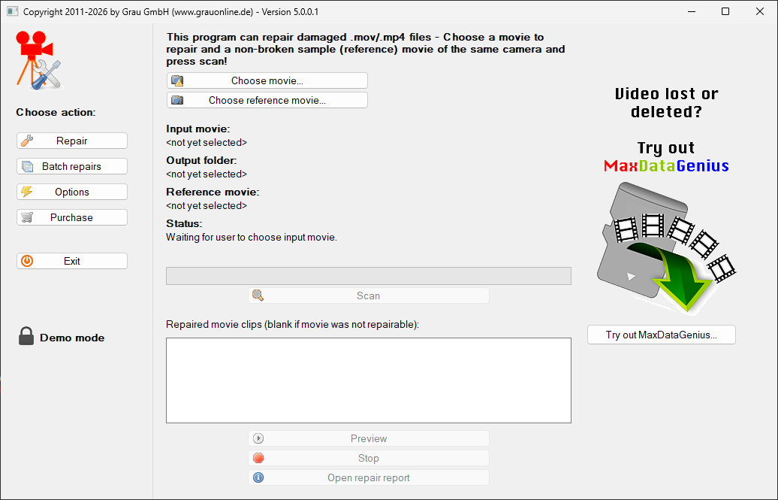Click the shopping cart icon on Purchase
Viewport: 778px width, 500px height.
[x=27, y=217]
